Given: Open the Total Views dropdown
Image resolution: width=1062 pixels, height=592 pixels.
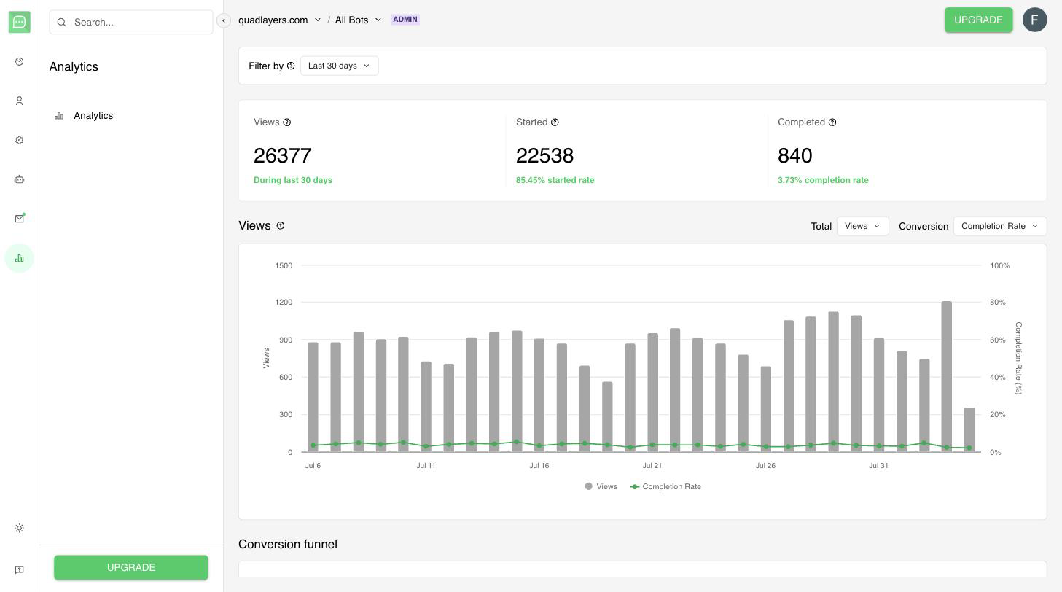Looking at the screenshot, I should [x=862, y=226].
